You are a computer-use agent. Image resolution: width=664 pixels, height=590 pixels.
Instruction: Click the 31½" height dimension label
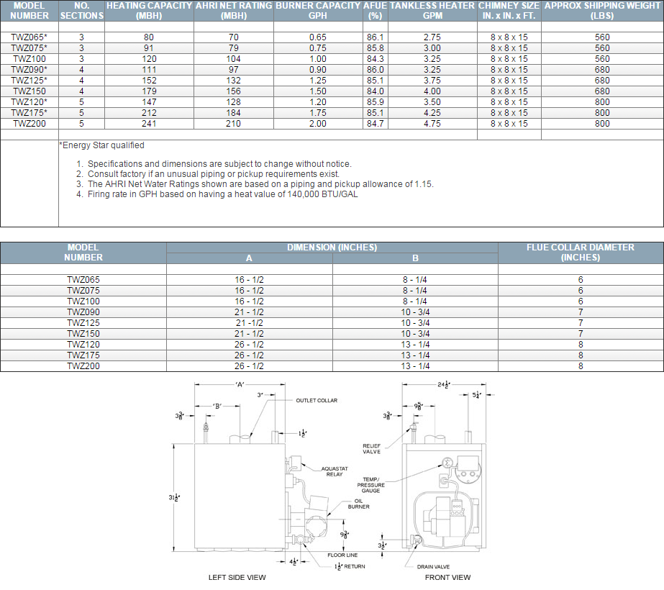tap(175, 498)
